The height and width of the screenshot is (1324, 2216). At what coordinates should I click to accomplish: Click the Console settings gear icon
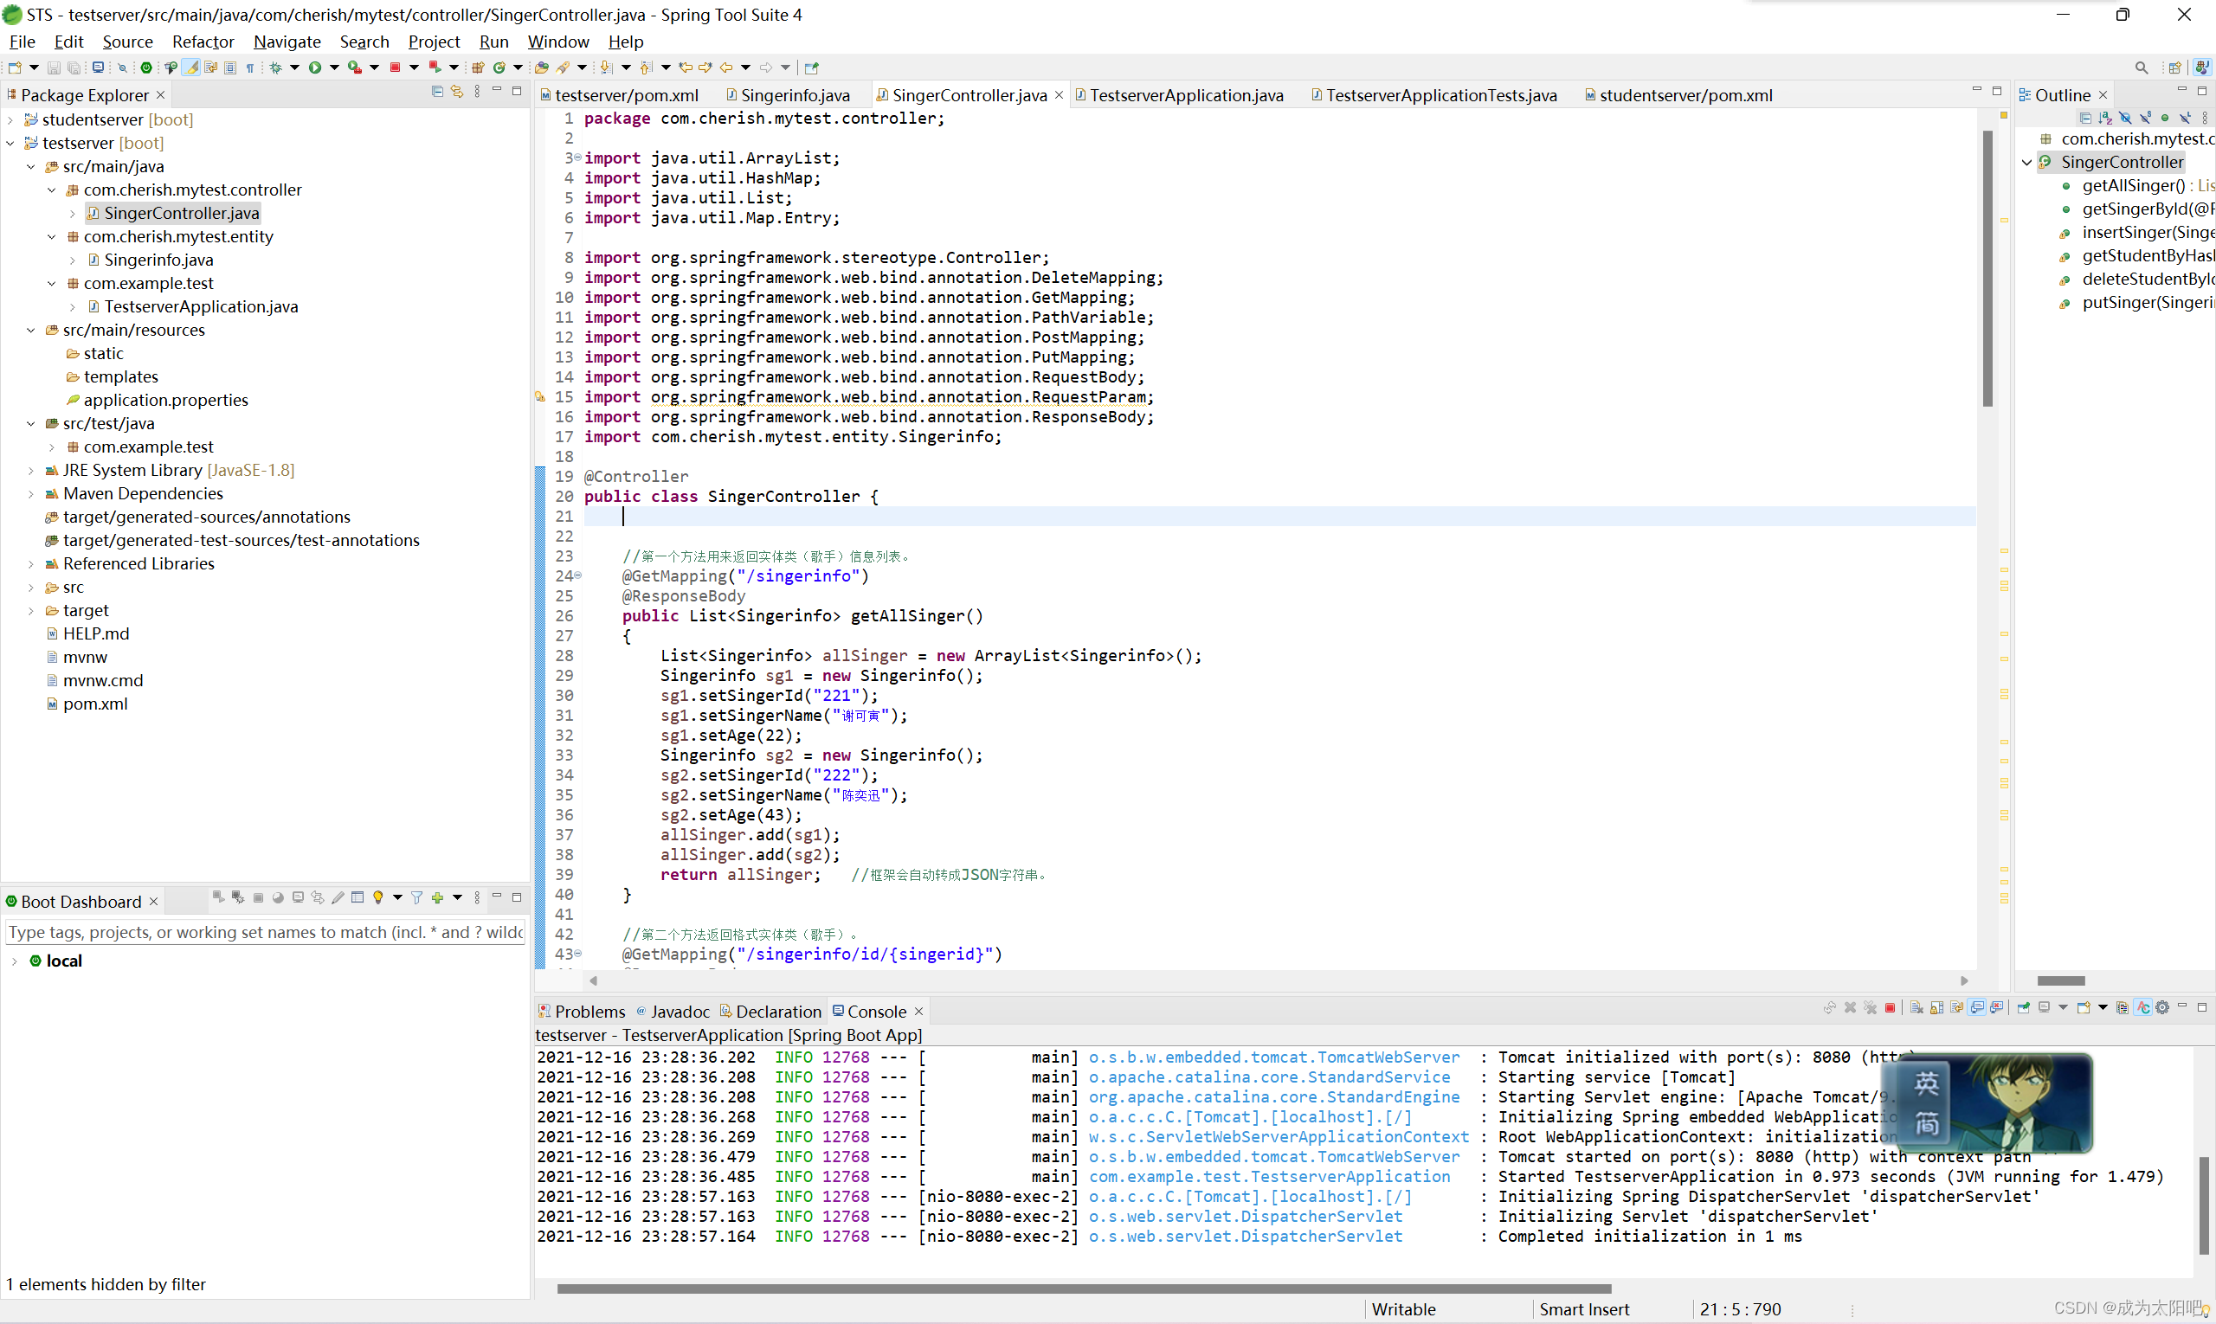click(2162, 1008)
